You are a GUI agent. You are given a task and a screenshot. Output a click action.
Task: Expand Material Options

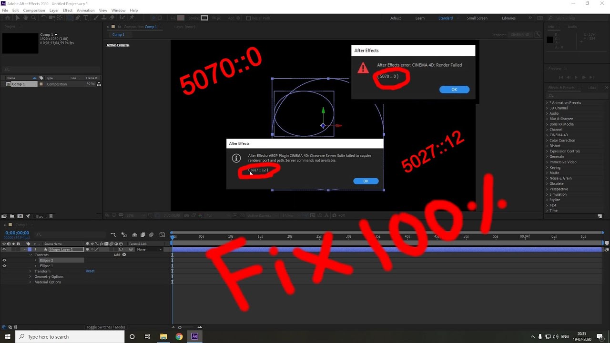(30, 282)
